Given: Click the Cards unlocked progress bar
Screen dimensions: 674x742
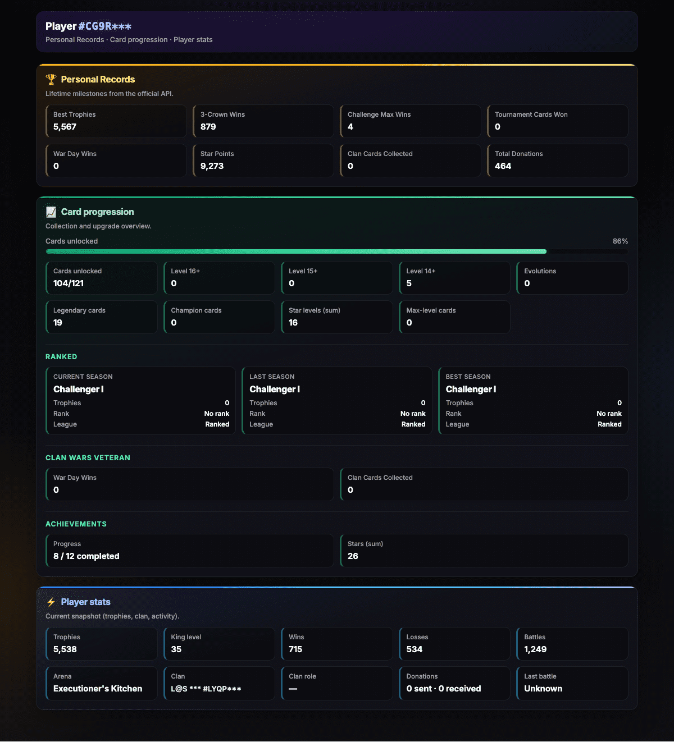Looking at the screenshot, I should [x=336, y=251].
